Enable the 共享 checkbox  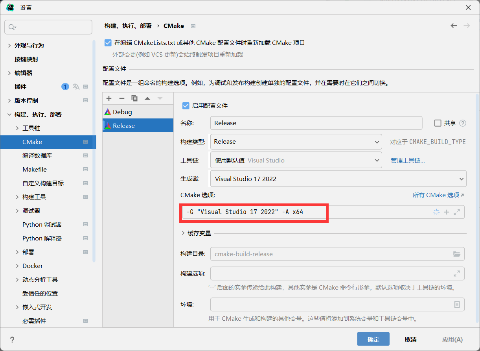click(x=438, y=123)
